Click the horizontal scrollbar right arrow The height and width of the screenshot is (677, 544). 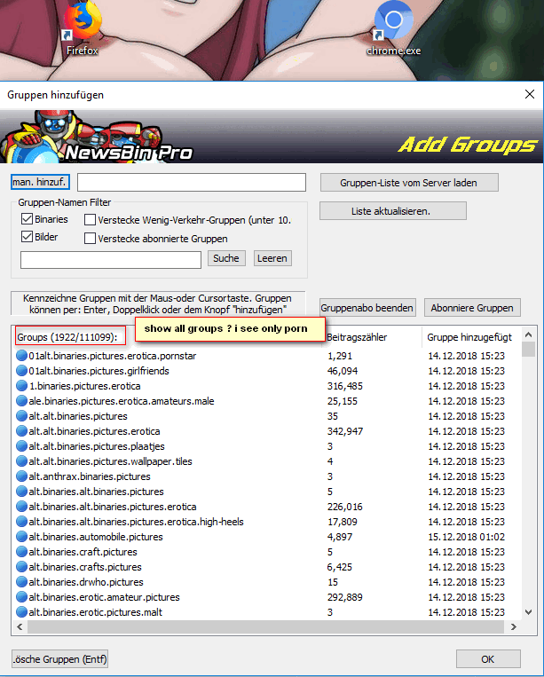point(513,627)
